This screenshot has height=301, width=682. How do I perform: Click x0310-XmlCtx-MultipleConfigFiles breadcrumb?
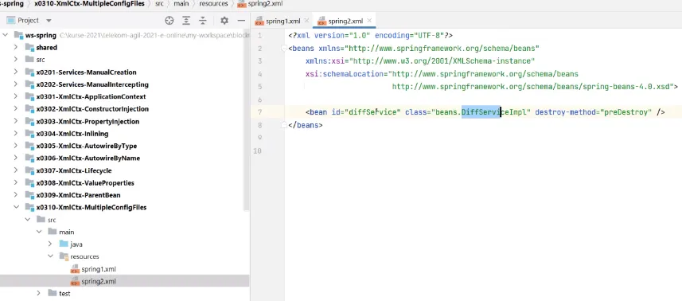(89, 3)
